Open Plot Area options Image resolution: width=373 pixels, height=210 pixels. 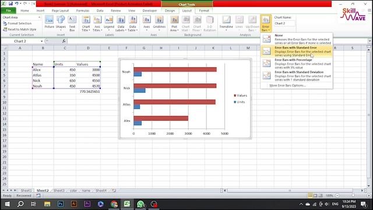[174, 23]
